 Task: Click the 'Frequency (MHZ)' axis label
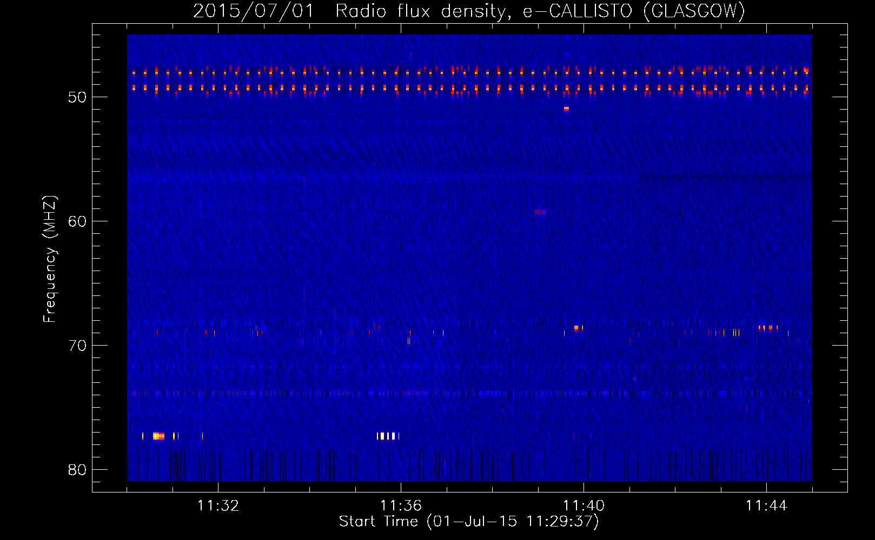50,259
